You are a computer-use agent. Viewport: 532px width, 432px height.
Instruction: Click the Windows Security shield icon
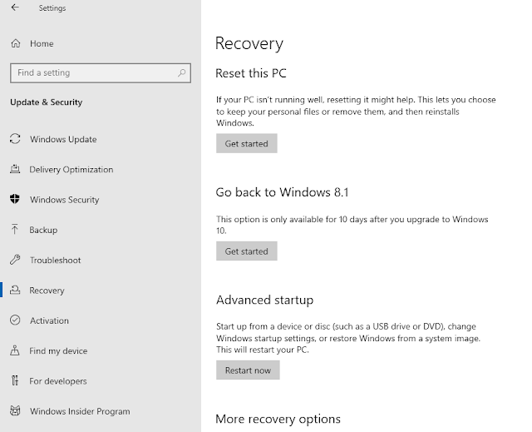[x=15, y=199]
